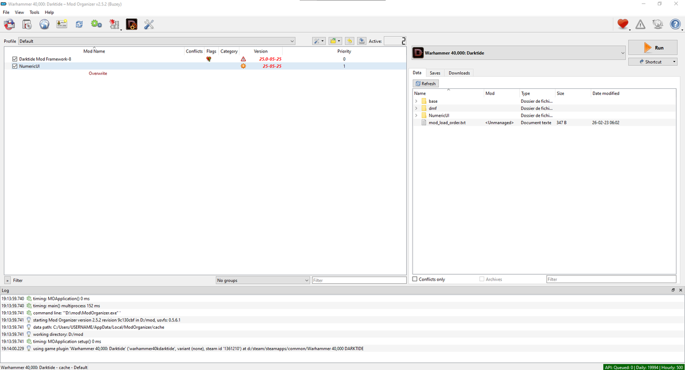
Task: Switch to the Data tab
Action: click(417, 73)
